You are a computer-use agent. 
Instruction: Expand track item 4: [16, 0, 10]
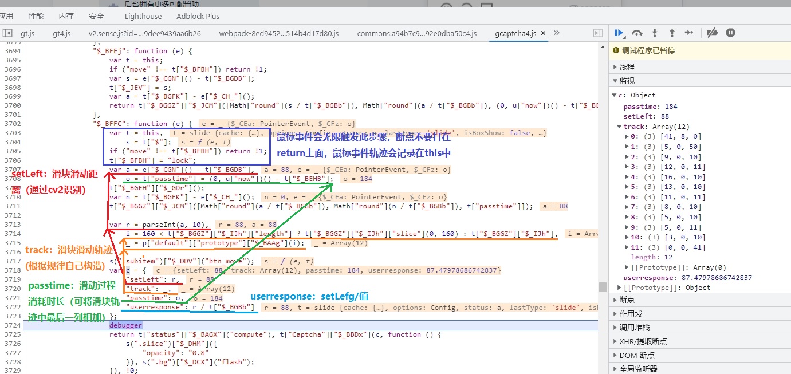627,177
